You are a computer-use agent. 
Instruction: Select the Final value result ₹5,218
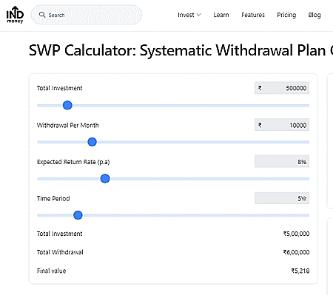pos(300,271)
